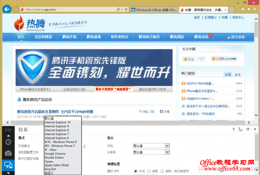Select the iPhone腾讯手机管家4.1 banner tab
260x175 pixels.
(35, 89)
